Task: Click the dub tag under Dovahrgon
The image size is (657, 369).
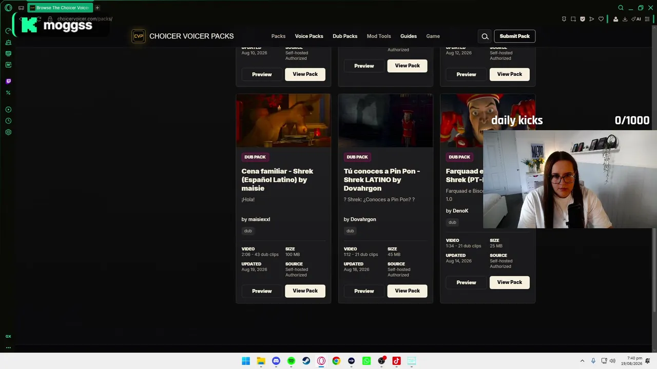Action: (350, 231)
